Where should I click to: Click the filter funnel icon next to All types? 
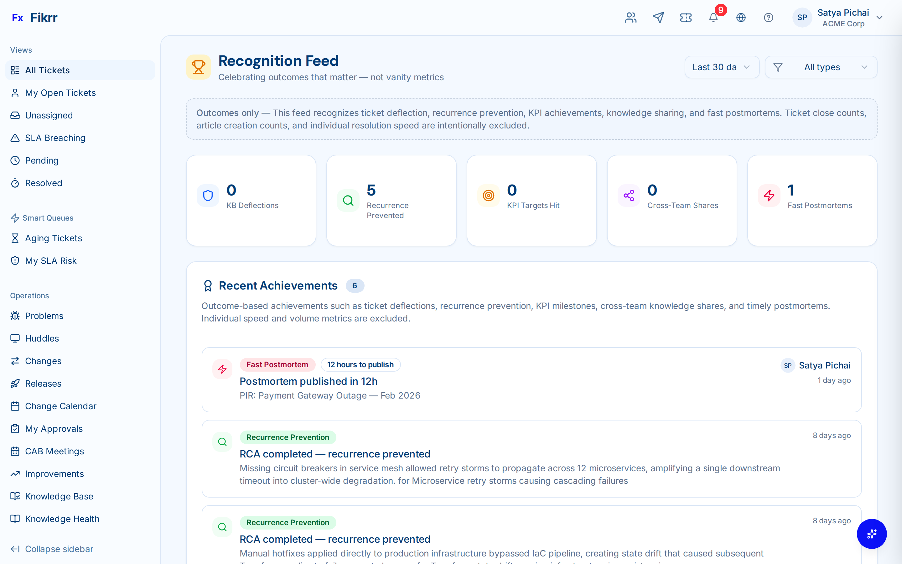point(778,67)
